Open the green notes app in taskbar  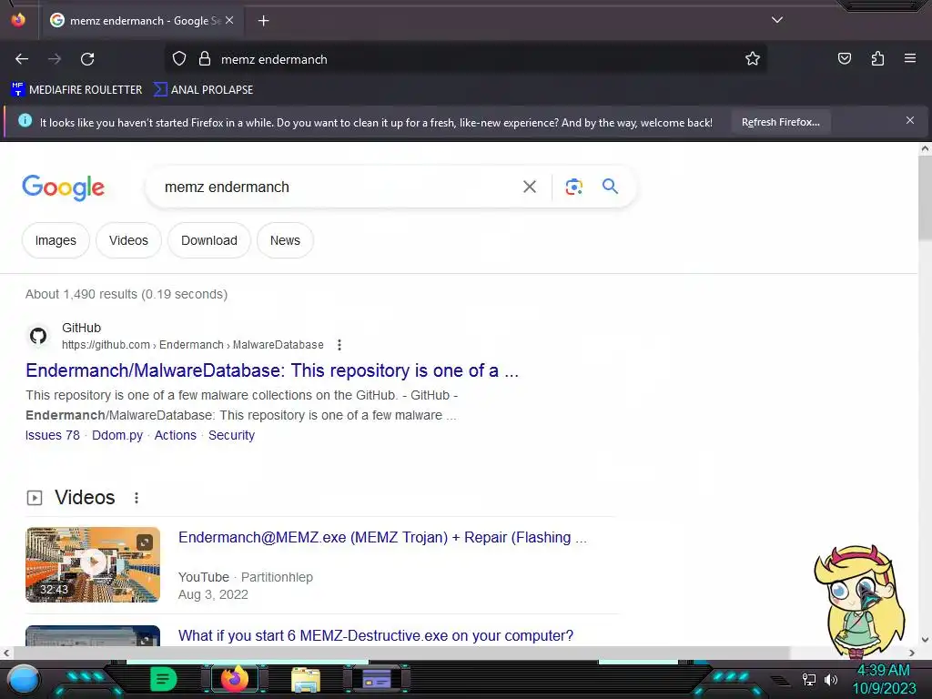click(163, 679)
